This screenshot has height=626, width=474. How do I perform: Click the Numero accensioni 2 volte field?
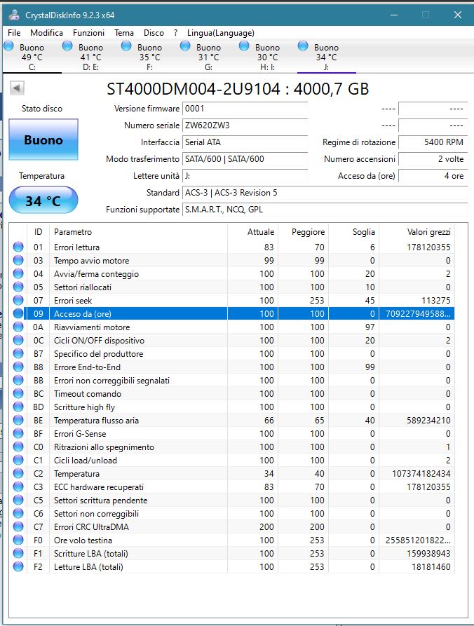pos(433,159)
